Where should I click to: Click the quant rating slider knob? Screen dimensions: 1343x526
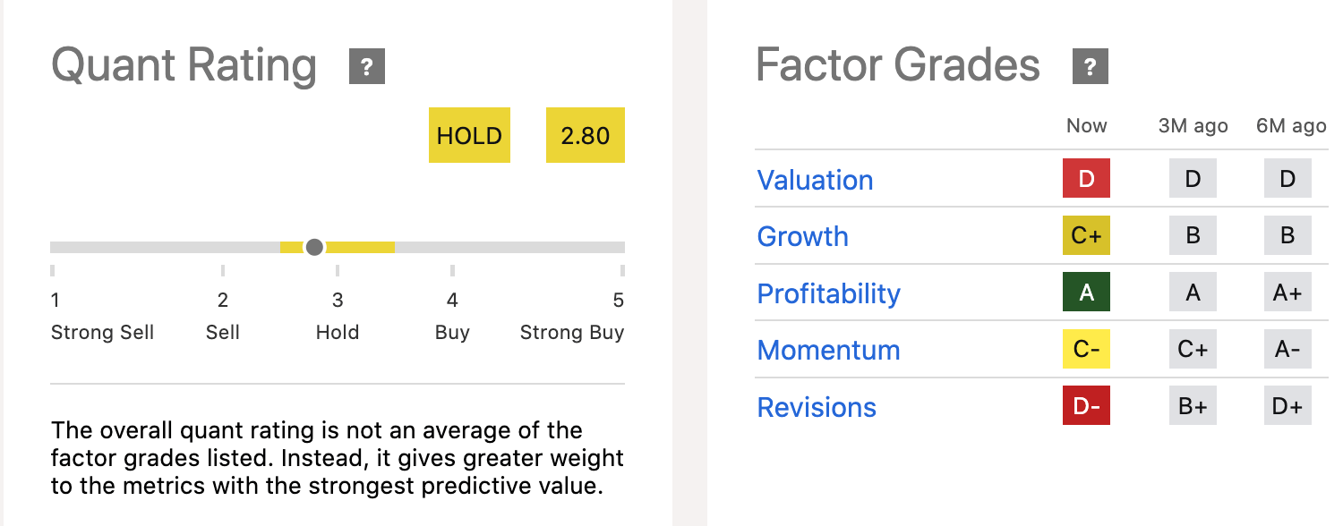pyautogui.click(x=314, y=247)
